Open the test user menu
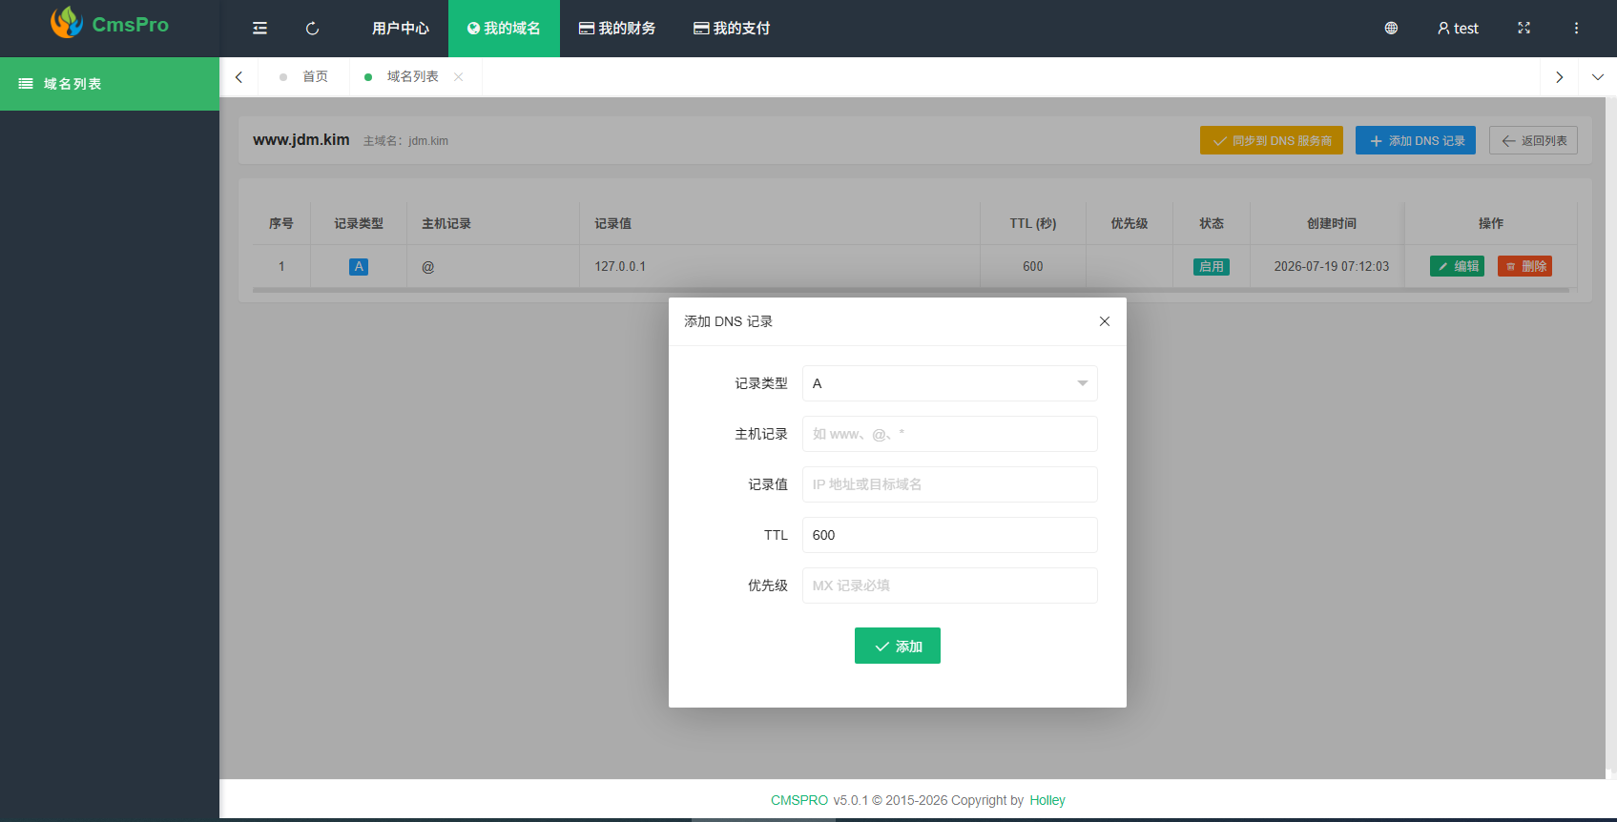This screenshot has width=1617, height=822. [x=1458, y=29]
